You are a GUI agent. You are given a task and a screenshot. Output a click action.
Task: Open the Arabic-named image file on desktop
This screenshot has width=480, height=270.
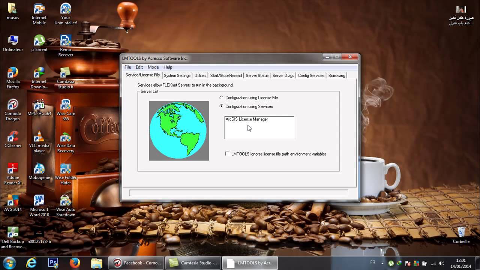pyautogui.click(x=461, y=15)
